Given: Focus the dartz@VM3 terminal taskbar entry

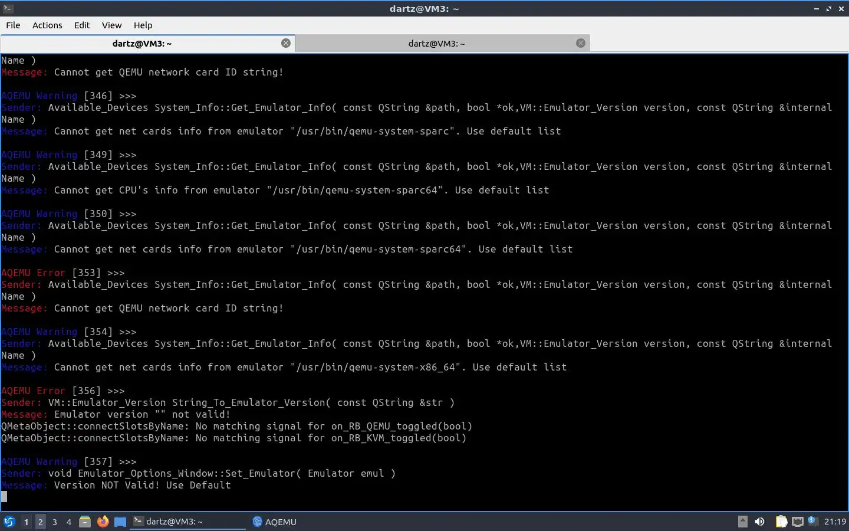Looking at the screenshot, I should point(187,522).
